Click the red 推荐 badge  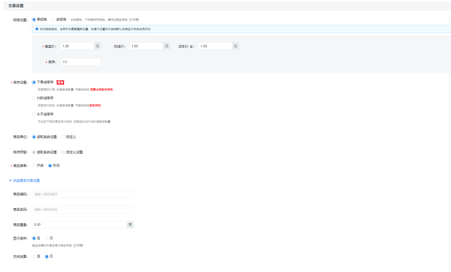[60, 83]
